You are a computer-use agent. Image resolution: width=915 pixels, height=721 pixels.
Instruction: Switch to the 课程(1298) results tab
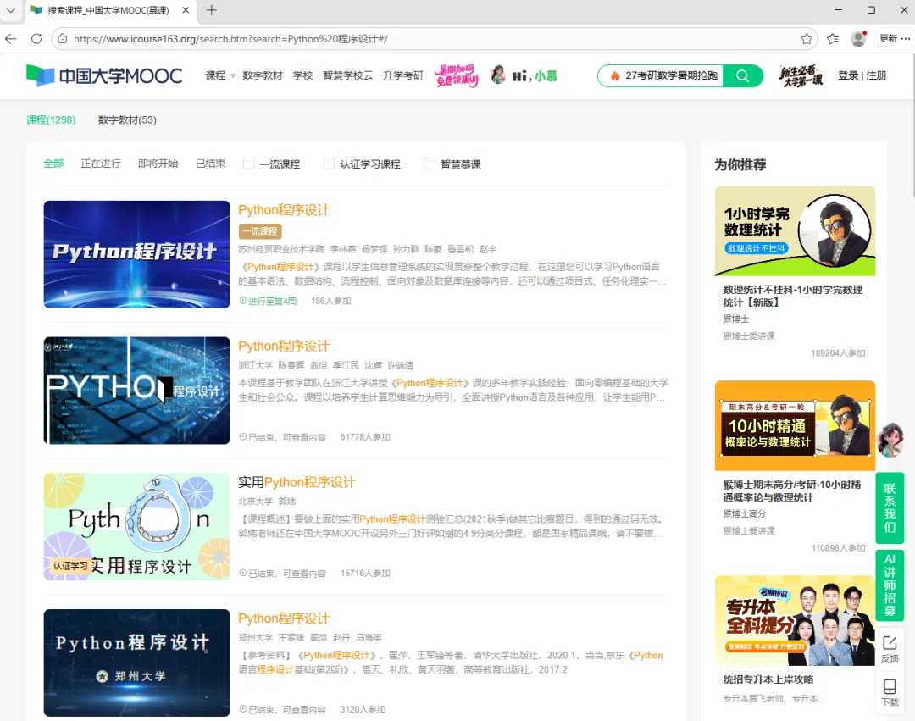[51, 119]
